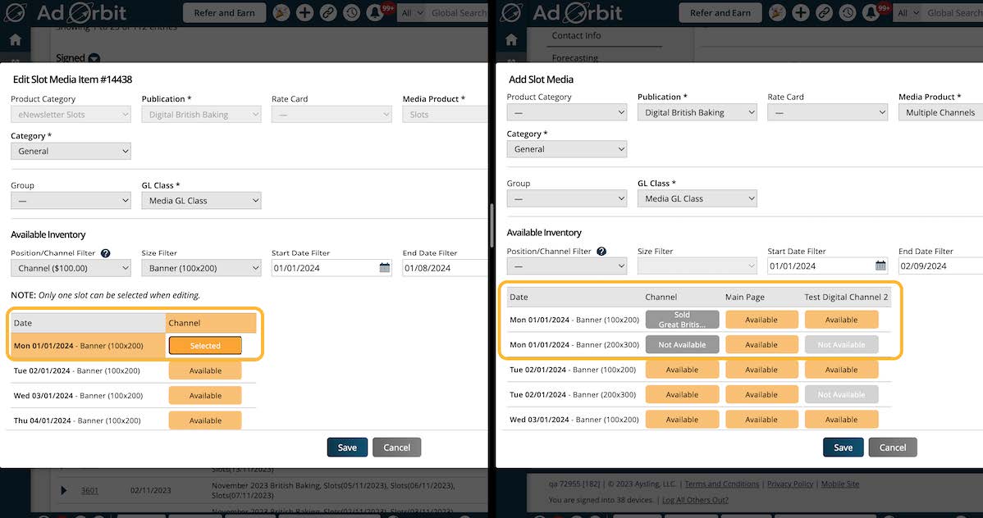Image resolution: width=983 pixels, height=518 pixels.
Task: Click the Home icon in left window sidebar
Action: point(15,40)
